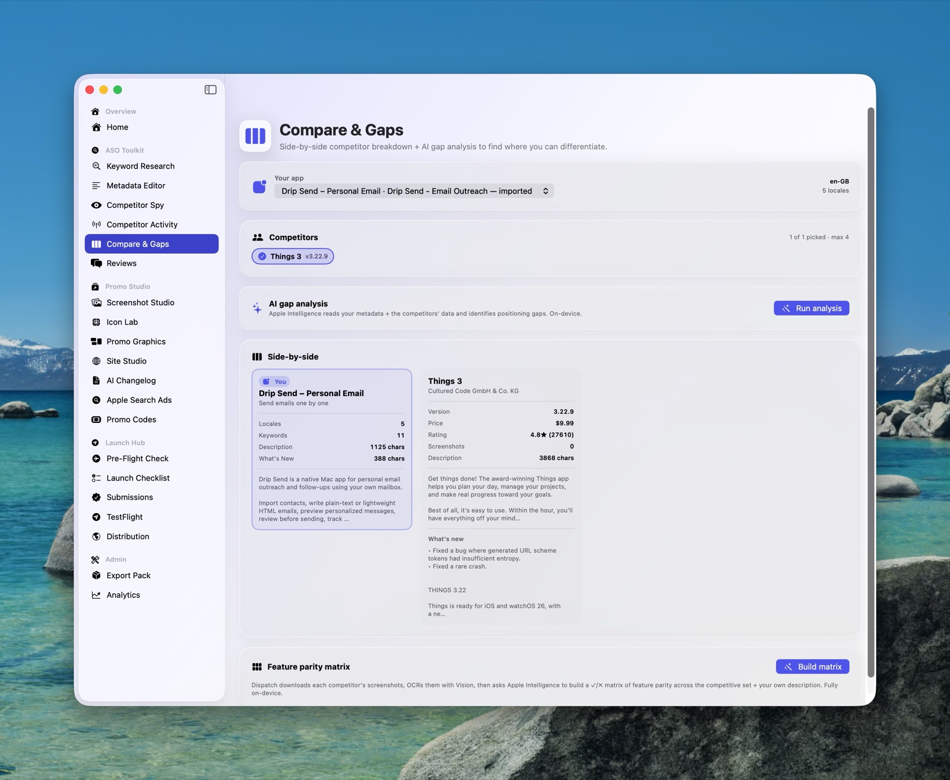Click the Compare & Gaps header icon
The height and width of the screenshot is (780, 950).
point(255,136)
